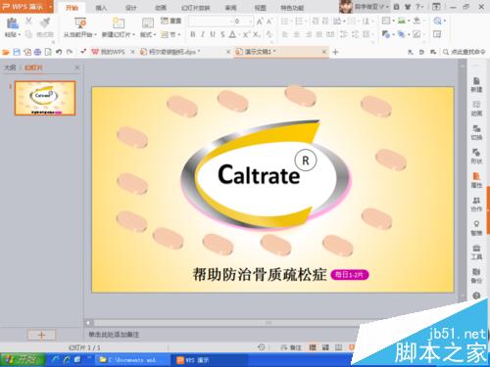The height and width of the screenshot is (367, 490).
Task: Open the Slide Show (幻灯片放映) ribbon tab
Action: coord(196,8)
